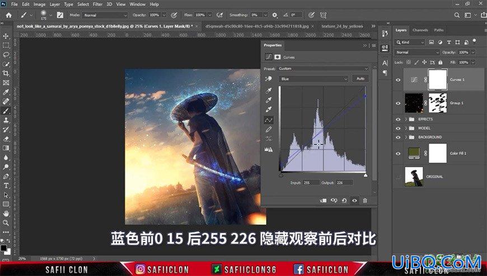Screen dimensions: 487x276
Task: Hide the EFFECTS group
Action: click(398, 120)
